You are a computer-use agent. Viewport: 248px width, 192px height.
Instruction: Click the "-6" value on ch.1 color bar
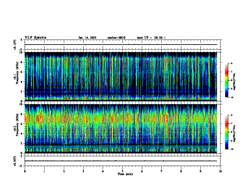tap(231, 63)
